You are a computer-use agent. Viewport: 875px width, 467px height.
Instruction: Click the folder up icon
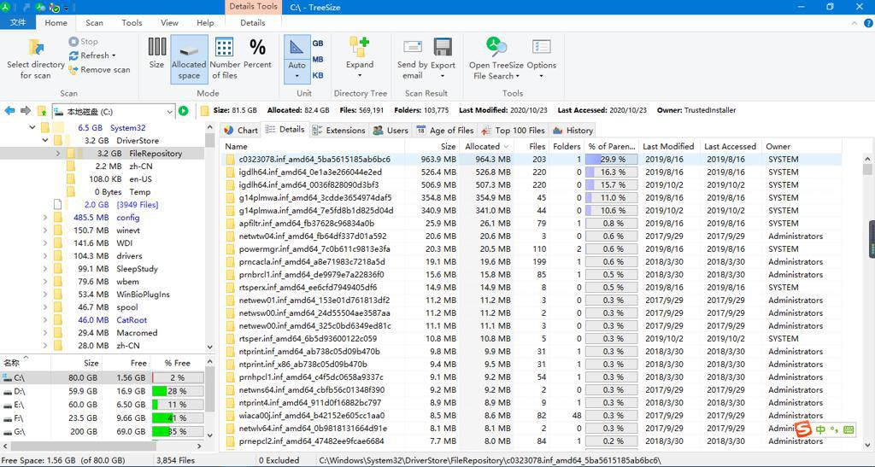(43, 111)
